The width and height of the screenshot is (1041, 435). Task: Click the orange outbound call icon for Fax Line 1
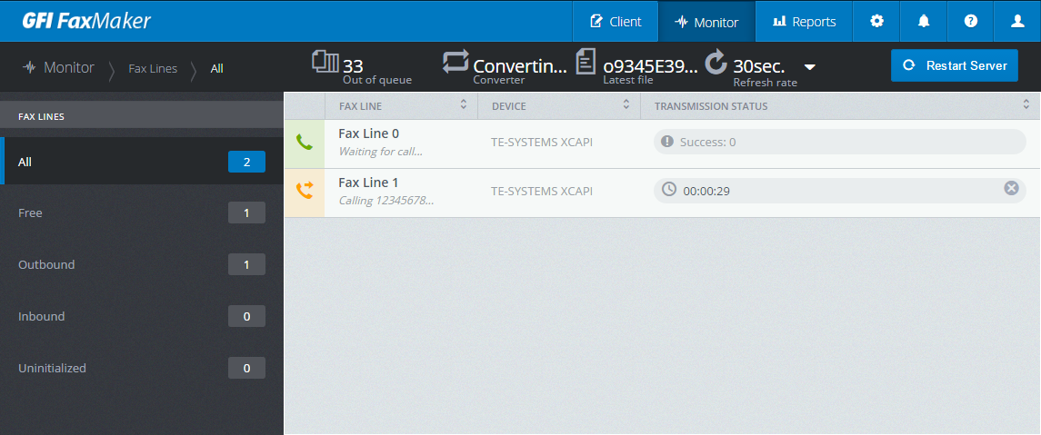tap(304, 191)
